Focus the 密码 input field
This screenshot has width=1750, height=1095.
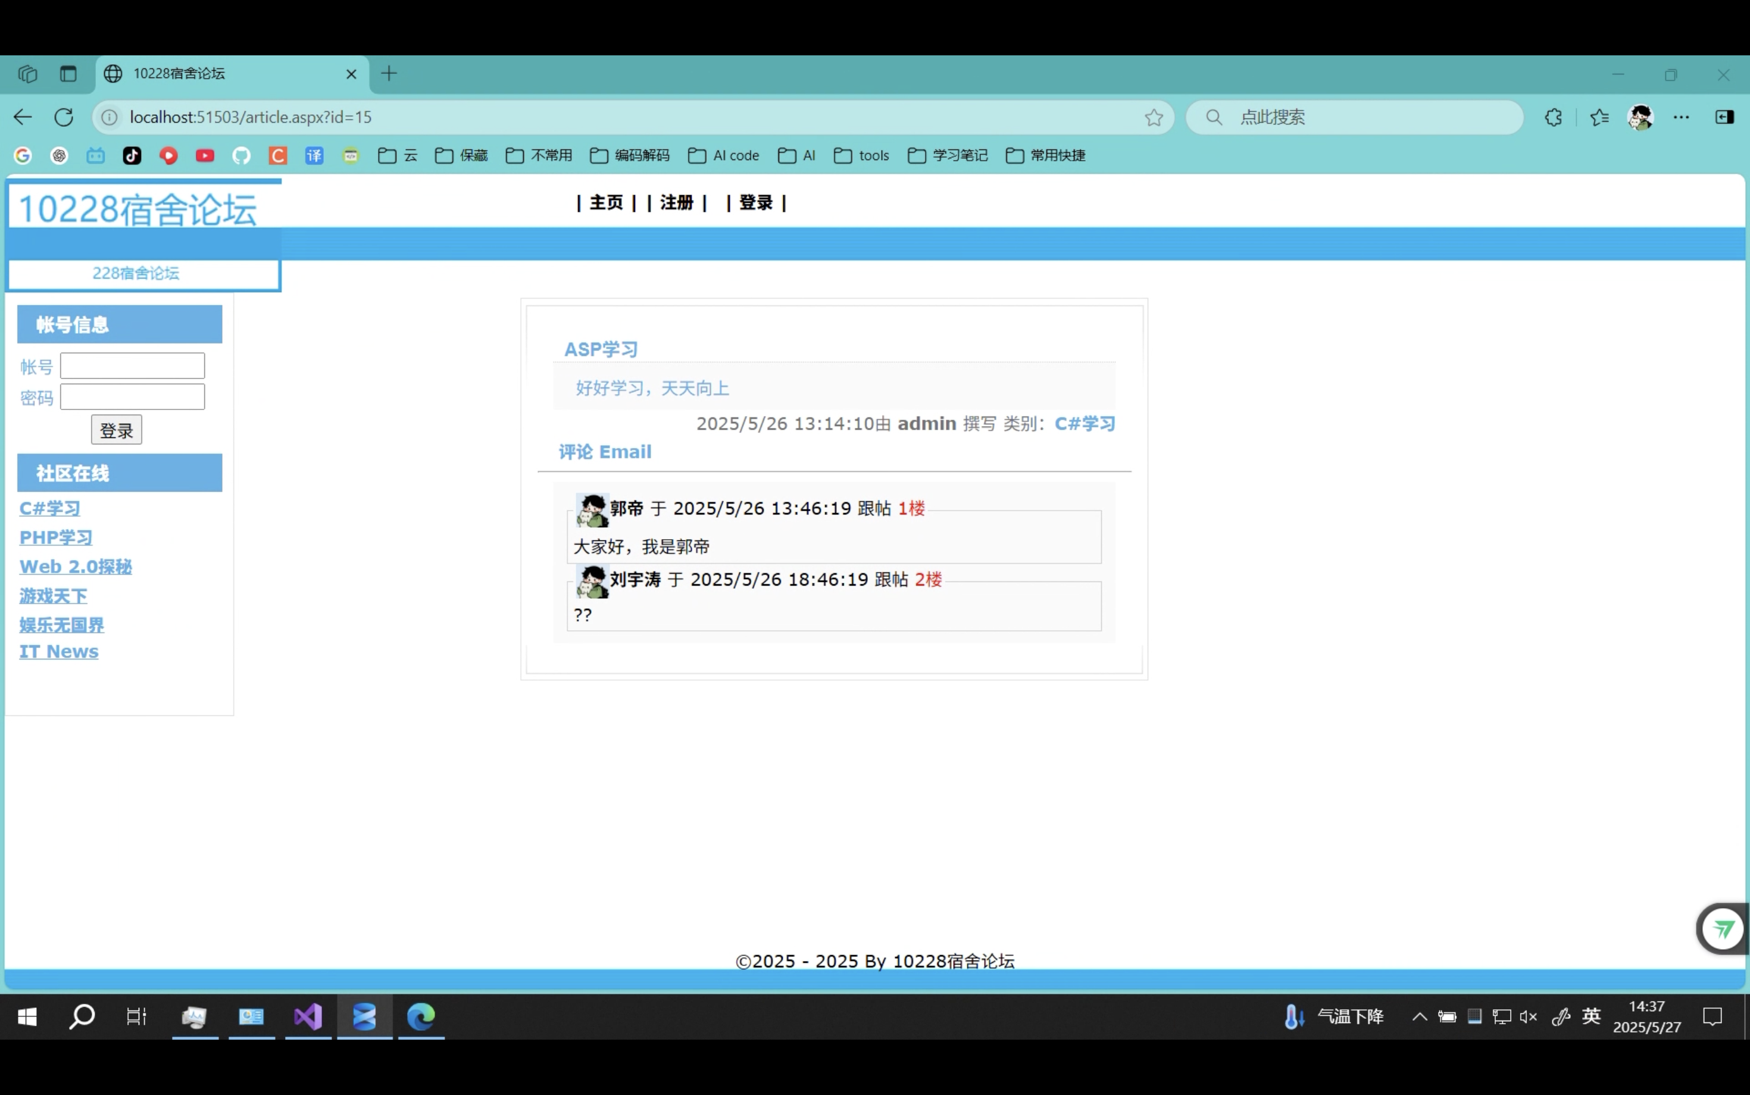(x=133, y=397)
